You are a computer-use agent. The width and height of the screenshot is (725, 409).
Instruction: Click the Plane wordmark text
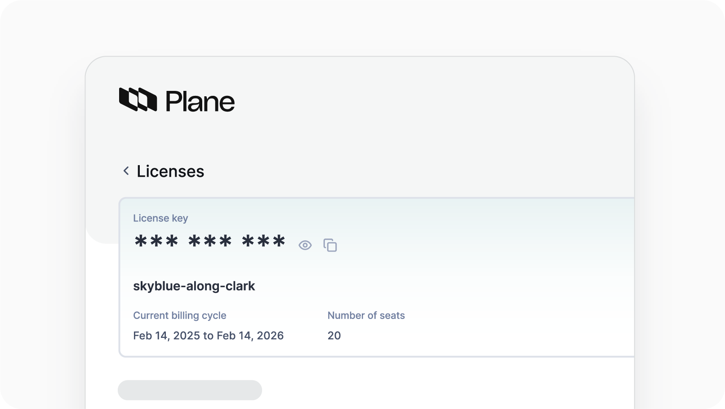pyautogui.click(x=200, y=101)
